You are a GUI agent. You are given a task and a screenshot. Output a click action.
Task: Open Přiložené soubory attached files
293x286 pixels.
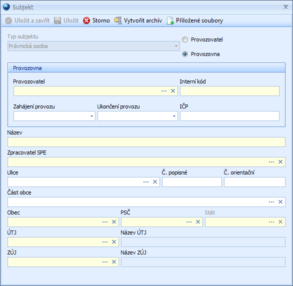click(x=195, y=20)
